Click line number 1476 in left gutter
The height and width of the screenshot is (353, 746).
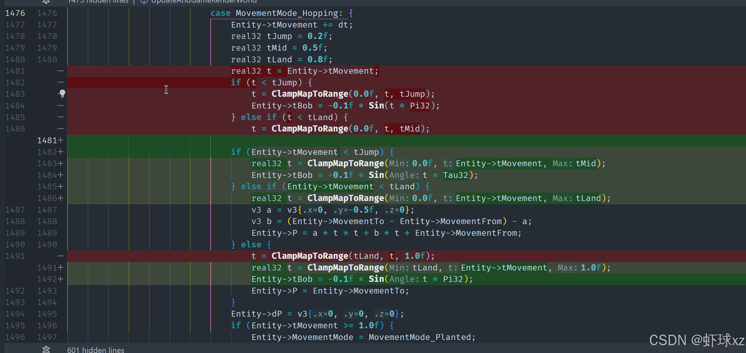[x=15, y=13]
